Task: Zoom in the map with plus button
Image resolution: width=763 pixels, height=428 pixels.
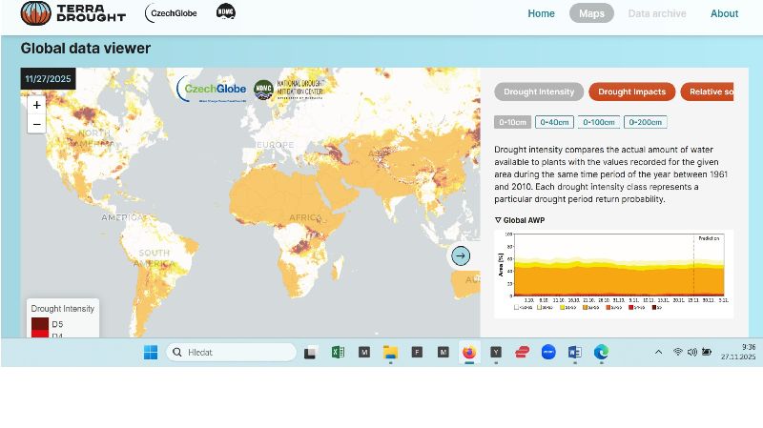Action: 37,105
